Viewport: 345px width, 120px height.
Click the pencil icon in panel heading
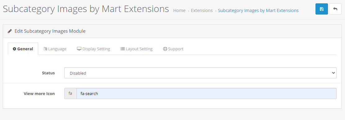click(10, 31)
